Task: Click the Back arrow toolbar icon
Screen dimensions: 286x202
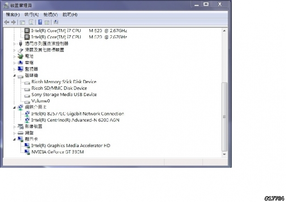Action: tap(7, 22)
